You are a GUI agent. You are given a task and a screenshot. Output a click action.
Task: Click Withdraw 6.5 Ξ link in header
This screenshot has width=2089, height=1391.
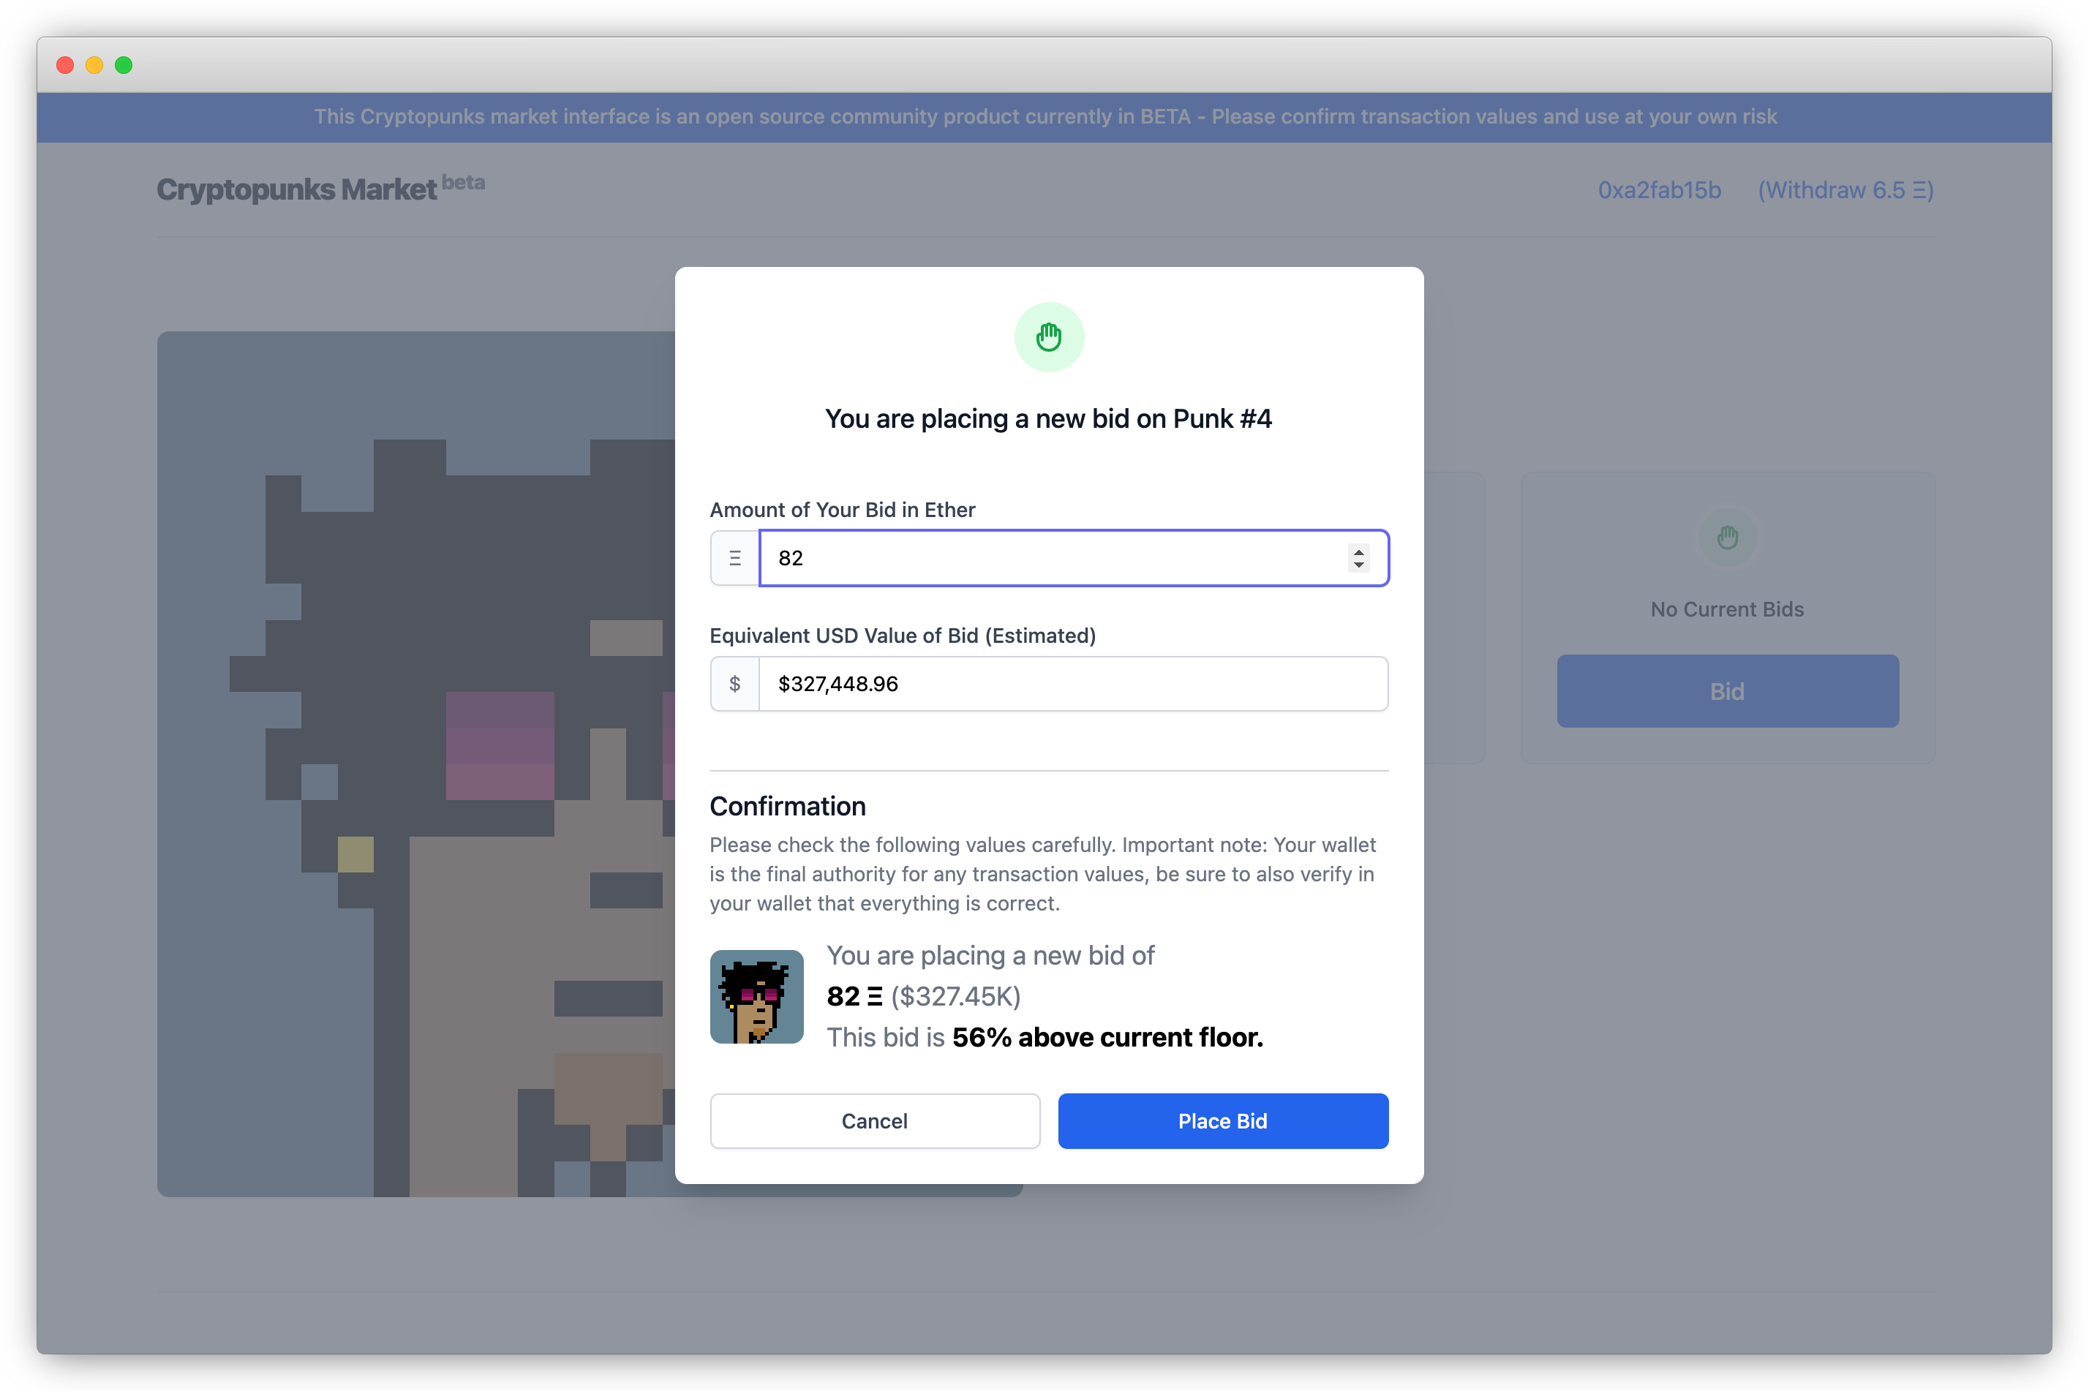(x=1850, y=189)
